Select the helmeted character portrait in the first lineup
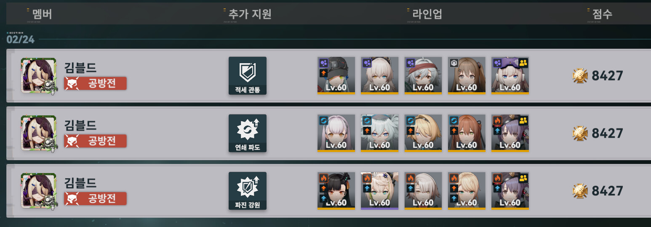Screen dimensions: 651x227 (x=336, y=75)
